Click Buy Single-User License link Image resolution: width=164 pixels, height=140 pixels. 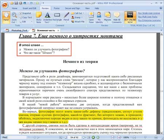pyautogui.click(x=149, y=13)
